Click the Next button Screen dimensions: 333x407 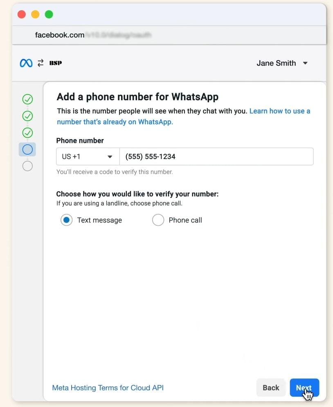pyautogui.click(x=304, y=387)
